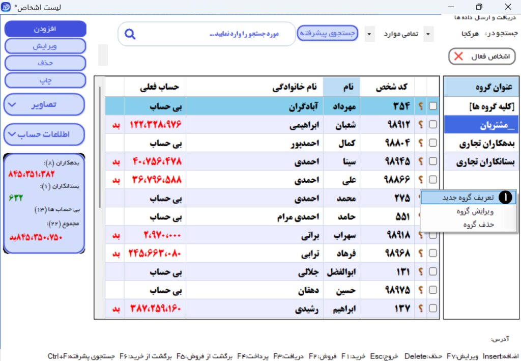Screen dimensions: 521x361
Task: Maximize the لیست اشخاص window
Action: click(x=479, y=7)
